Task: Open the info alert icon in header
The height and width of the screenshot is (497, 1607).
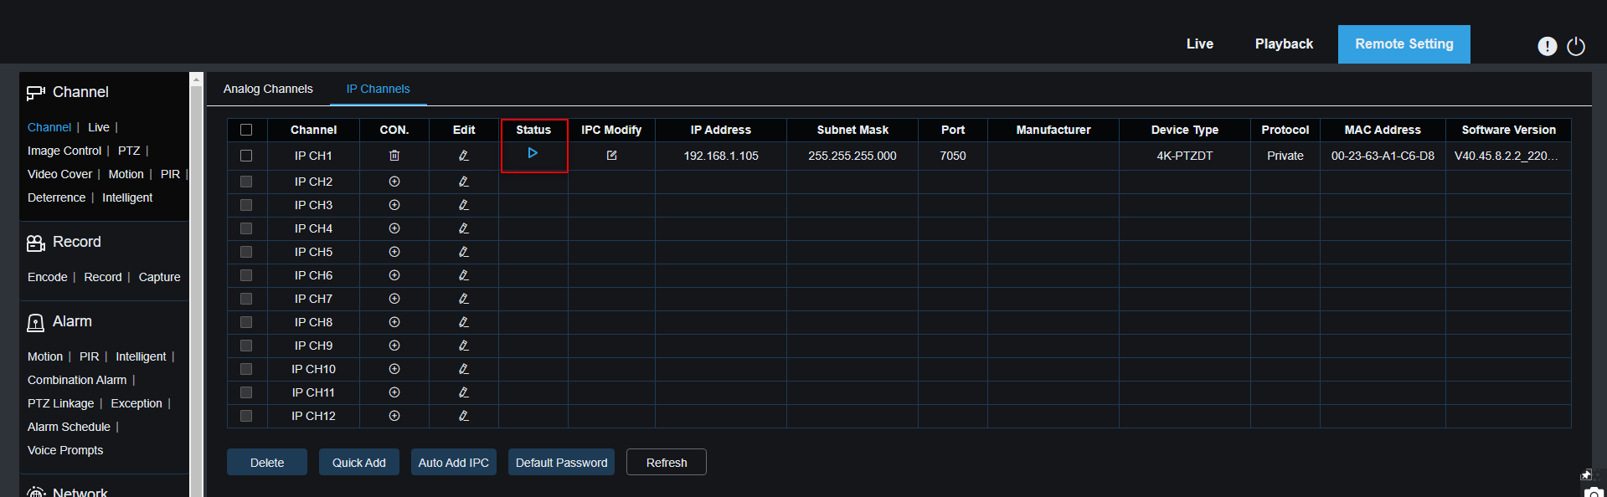Action: pyautogui.click(x=1547, y=46)
